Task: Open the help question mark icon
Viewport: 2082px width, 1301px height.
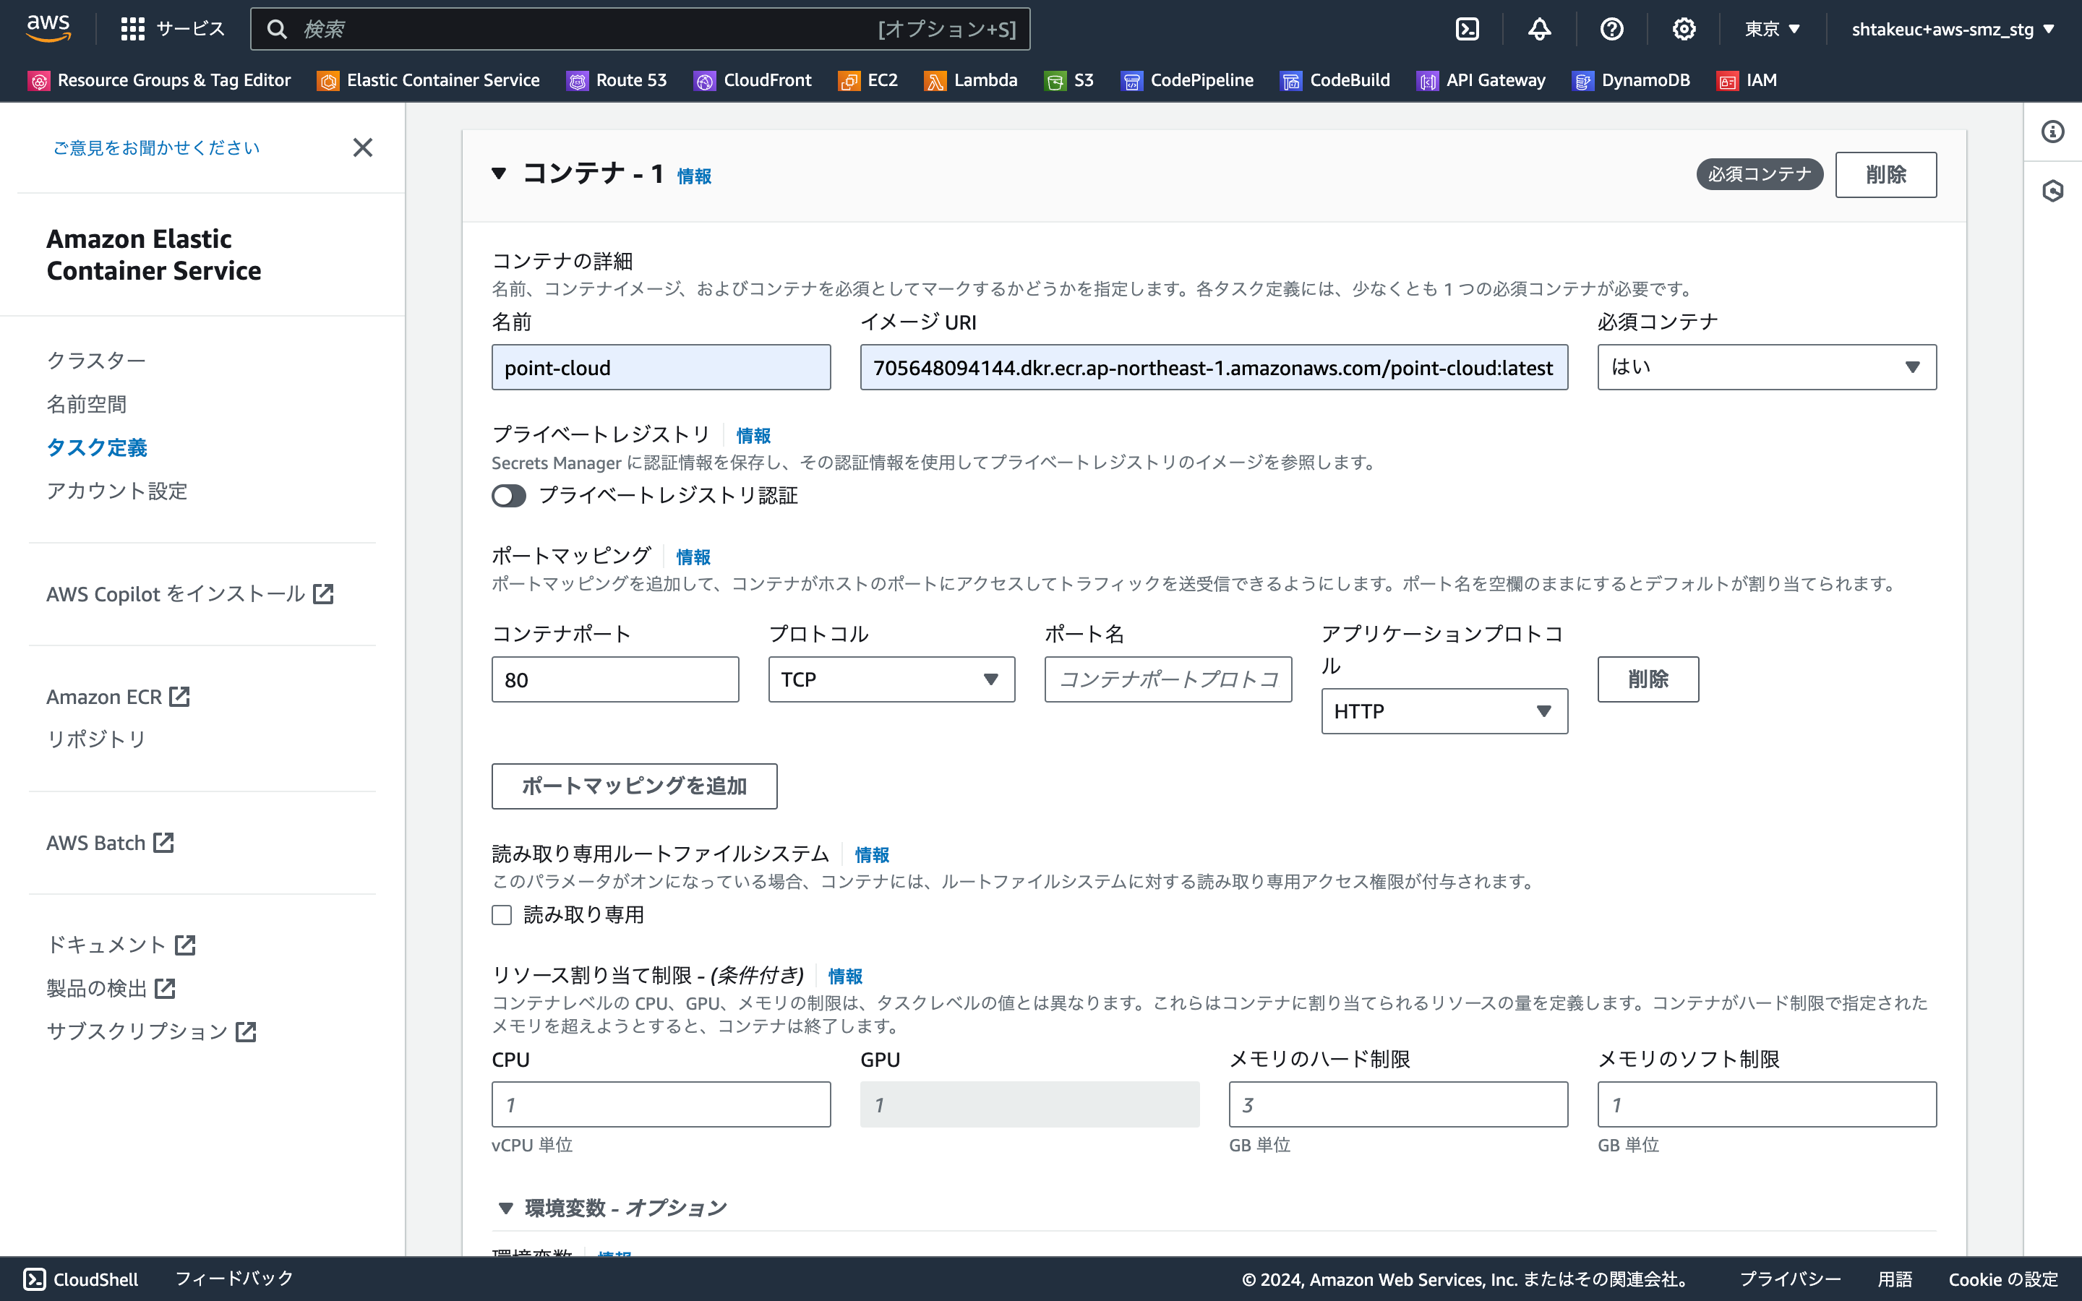Action: (1611, 29)
